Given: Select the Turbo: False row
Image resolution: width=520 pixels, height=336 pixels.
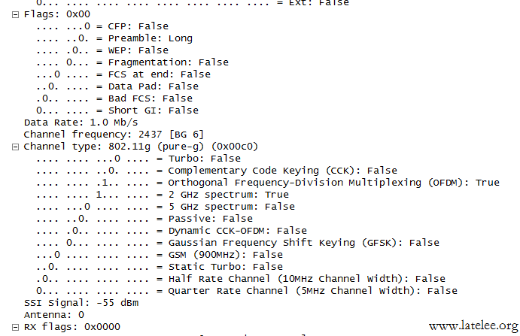Looking at the screenshot, I should click(138, 159).
